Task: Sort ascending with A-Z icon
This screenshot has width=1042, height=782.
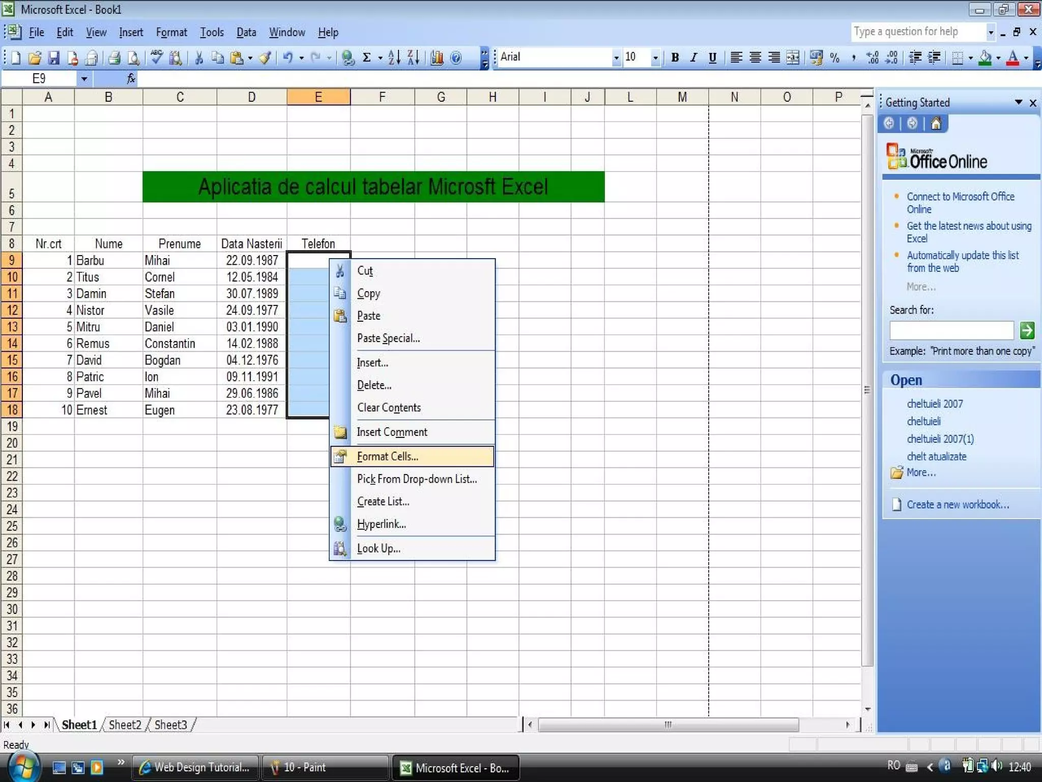Action: 394,58
